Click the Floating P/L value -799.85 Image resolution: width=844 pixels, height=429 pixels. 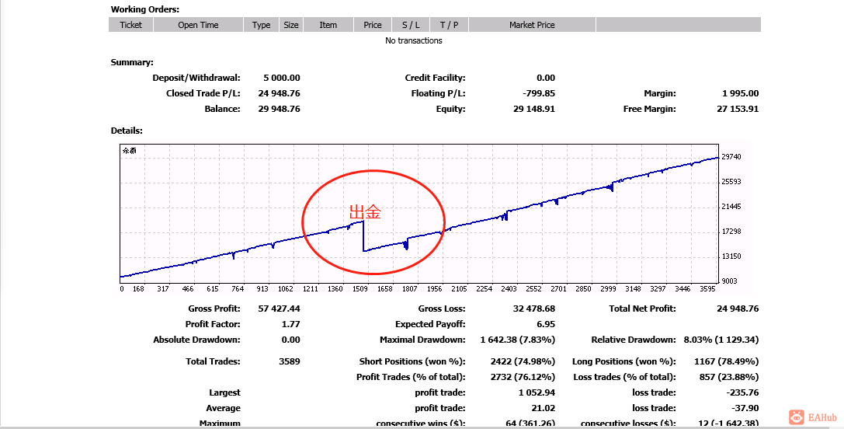click(x=539, y=93)
